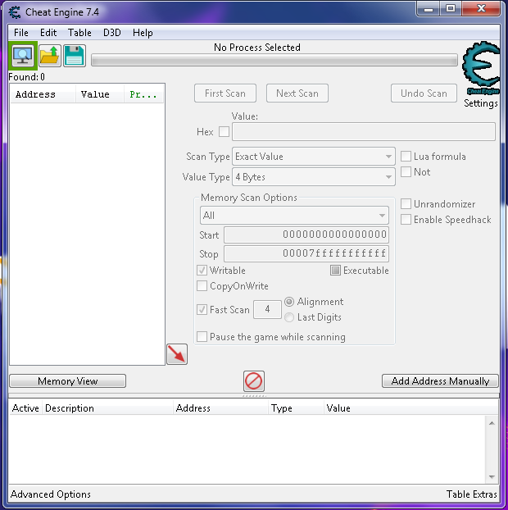
Task: Click Add Address Manually
Action: 440,381
